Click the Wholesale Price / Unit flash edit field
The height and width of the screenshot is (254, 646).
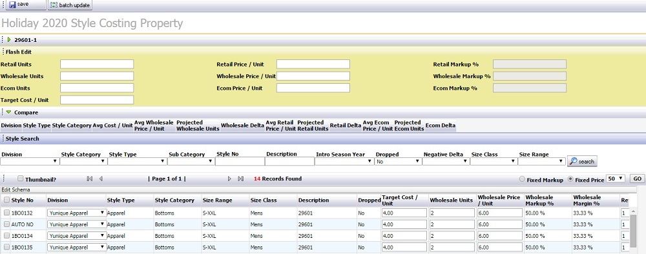(x=313, y=76)
